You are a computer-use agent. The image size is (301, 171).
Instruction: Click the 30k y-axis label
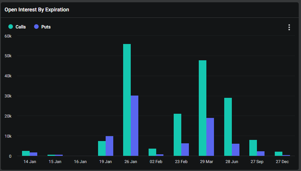click(x=8, y=96)
